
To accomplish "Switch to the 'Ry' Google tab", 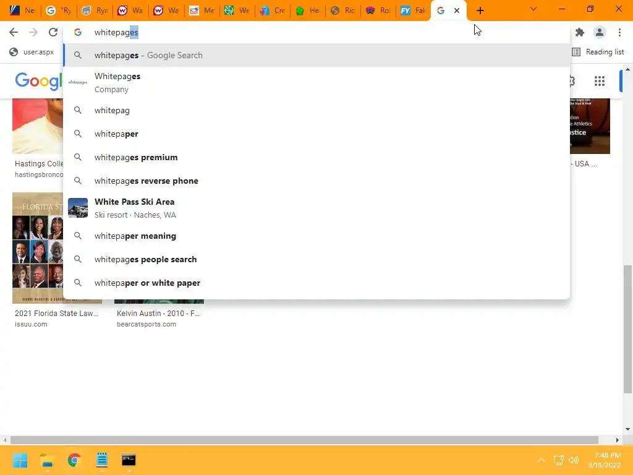I will tap(58, 11).
